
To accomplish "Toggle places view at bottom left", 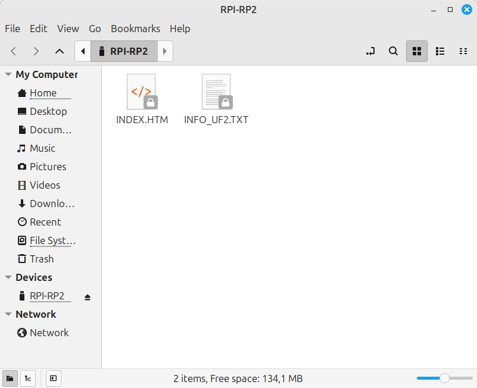I will click(10, 378).
